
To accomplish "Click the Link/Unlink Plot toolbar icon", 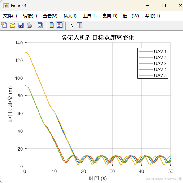I will (x=40, y=25).
